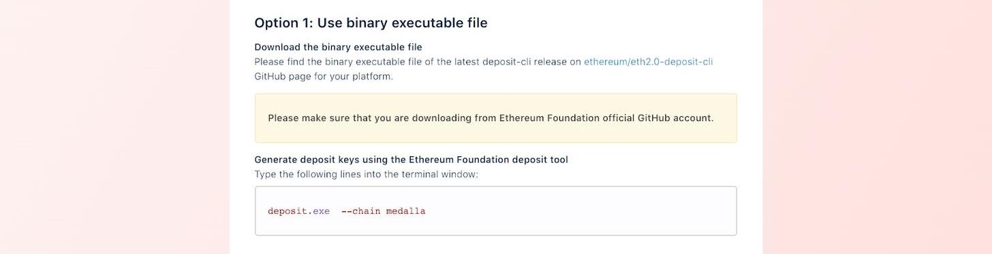Click the '--chain' flag in the command
Screen dimensions: 992x254
click(360, 211)
